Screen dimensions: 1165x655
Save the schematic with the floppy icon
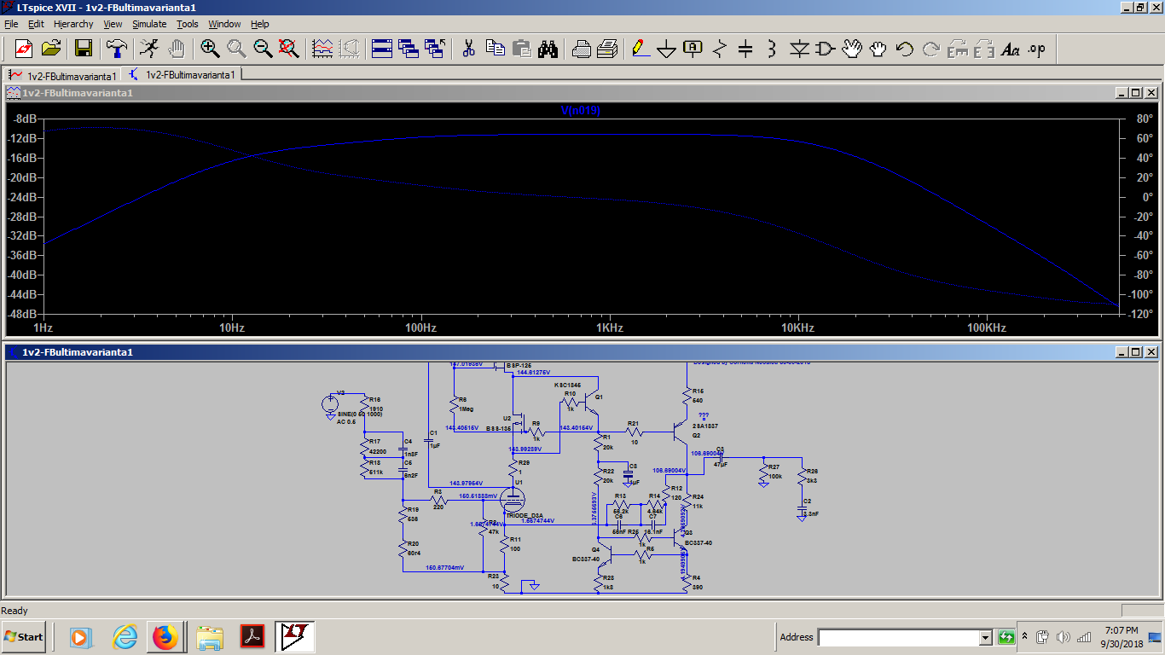point(84,49)
